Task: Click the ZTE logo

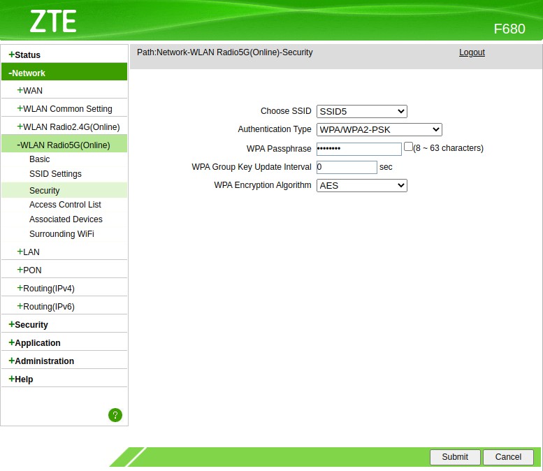Action: click(x=53, y=21)
